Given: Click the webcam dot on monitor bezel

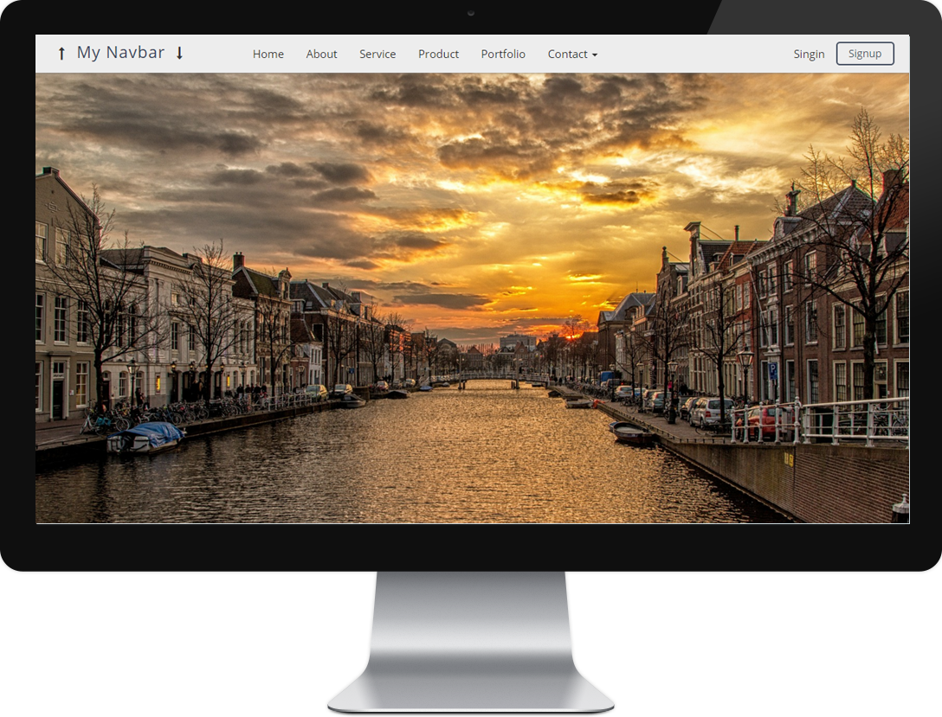Looking at the screenshot, I should [471, 13].
